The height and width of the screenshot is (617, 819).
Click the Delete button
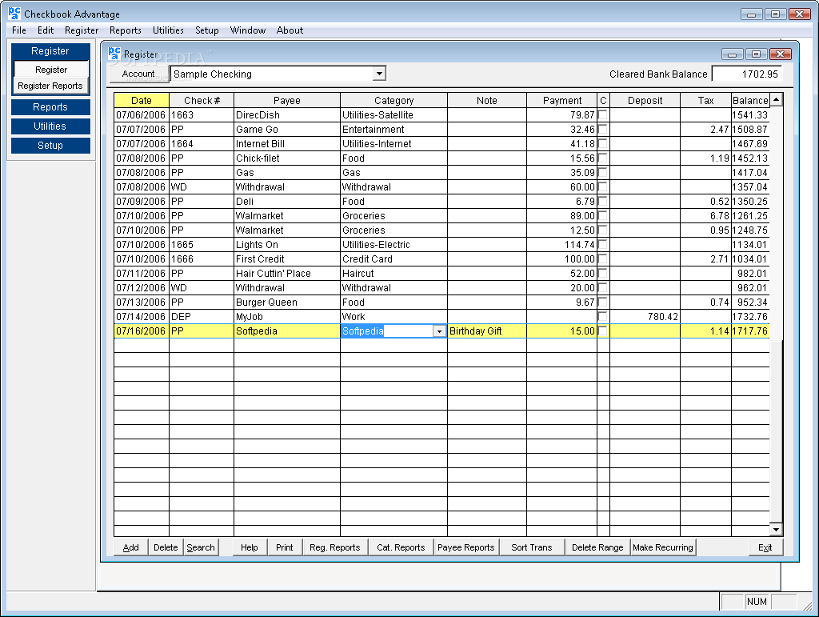166,547
